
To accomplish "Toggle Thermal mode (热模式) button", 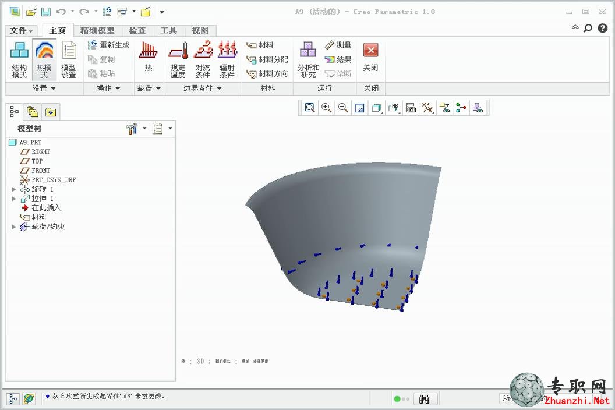I will pos(44,59).
